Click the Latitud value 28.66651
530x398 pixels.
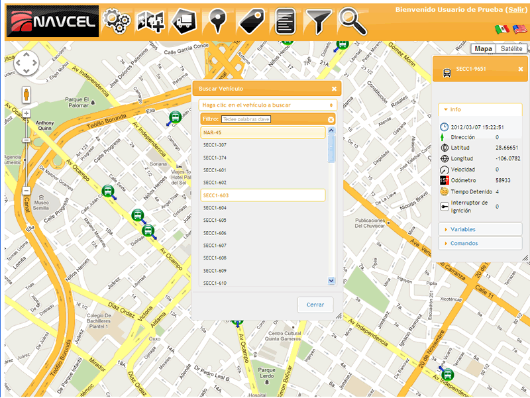(x=507, y=148)
